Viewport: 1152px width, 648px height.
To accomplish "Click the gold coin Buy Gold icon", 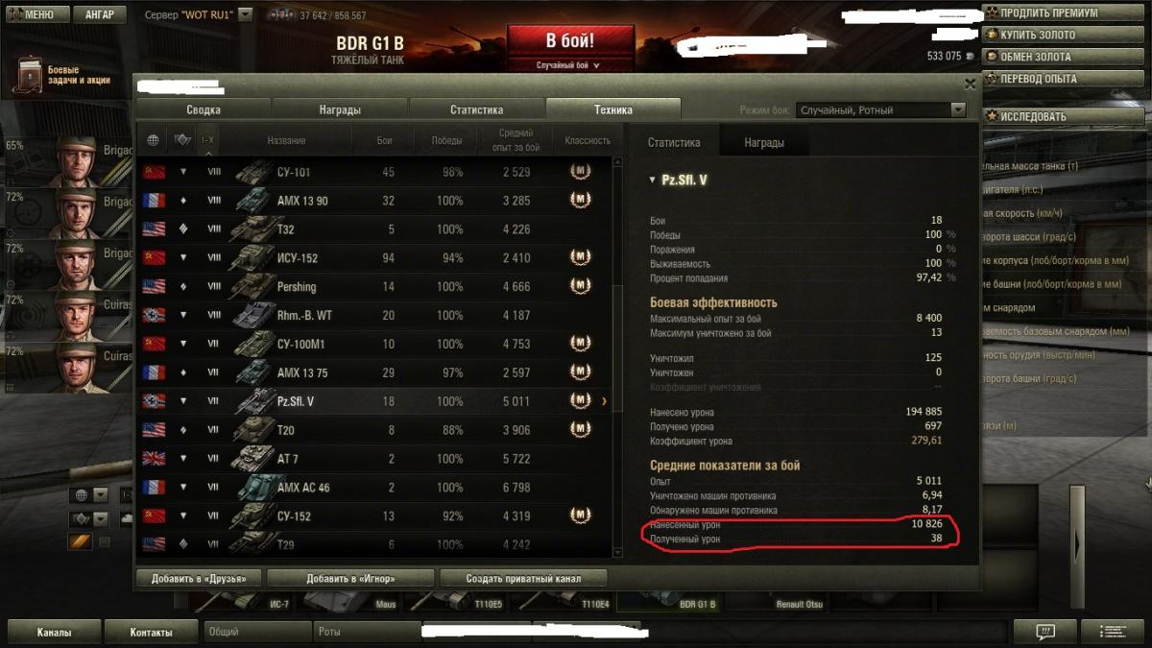I will click(x=991, y=35).
